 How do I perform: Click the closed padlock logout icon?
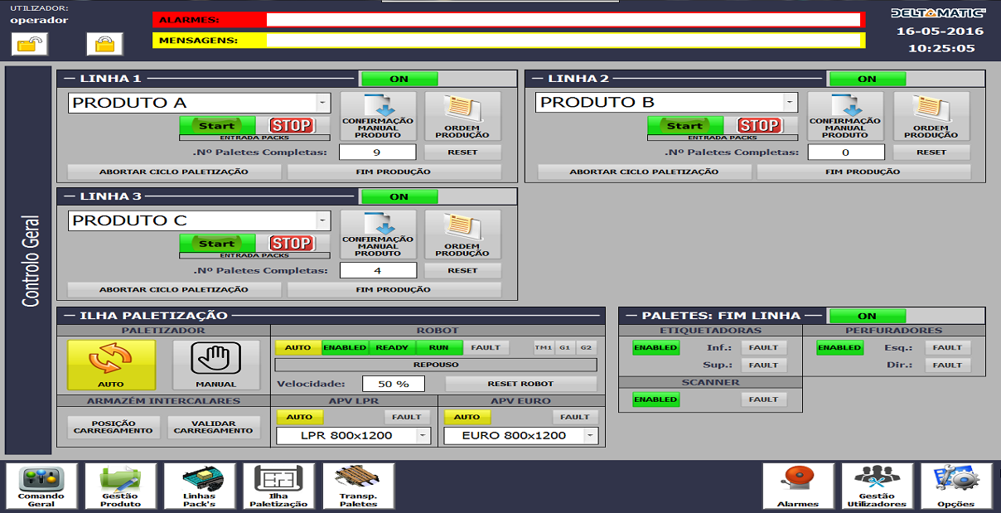pyautogui.click(x=104, y=44)
